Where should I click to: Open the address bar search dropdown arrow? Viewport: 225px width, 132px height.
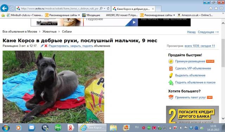point(104,8)
